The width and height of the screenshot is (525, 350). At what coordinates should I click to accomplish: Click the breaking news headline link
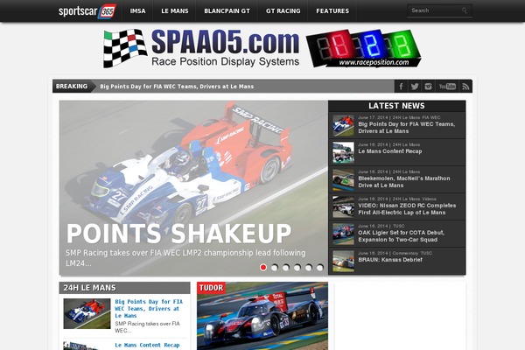pyautogui.click(x=177, y=87)
